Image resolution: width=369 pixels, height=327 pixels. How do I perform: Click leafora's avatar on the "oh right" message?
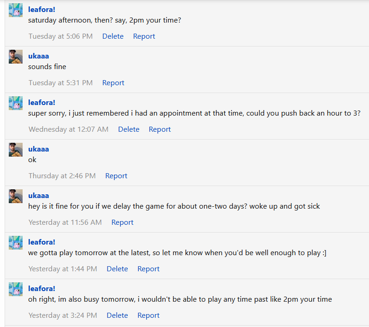pyautogui.click(x=16, y=289)
